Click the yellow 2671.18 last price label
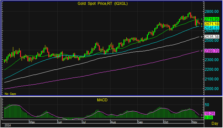The width and height of the screenshot is (223, 128). click(x=212, y=24)
